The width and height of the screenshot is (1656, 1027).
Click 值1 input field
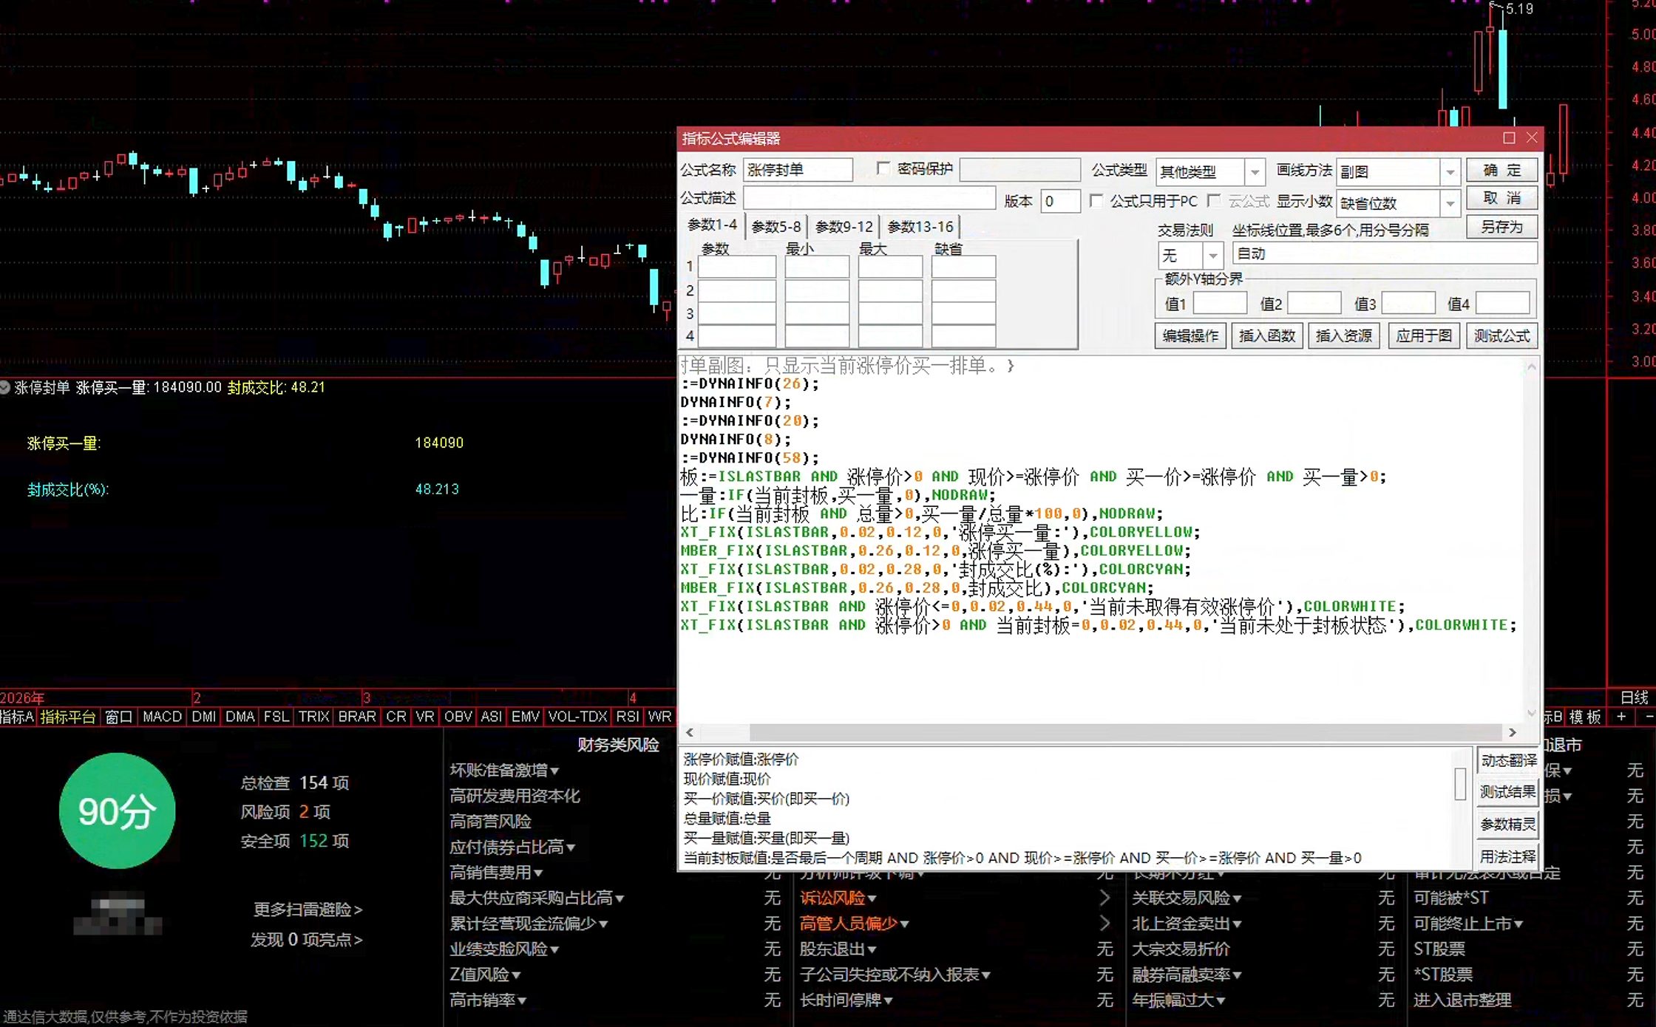[x=1220, y=304]
